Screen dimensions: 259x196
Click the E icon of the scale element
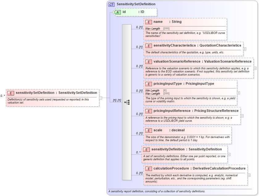(x=148, y=130)
